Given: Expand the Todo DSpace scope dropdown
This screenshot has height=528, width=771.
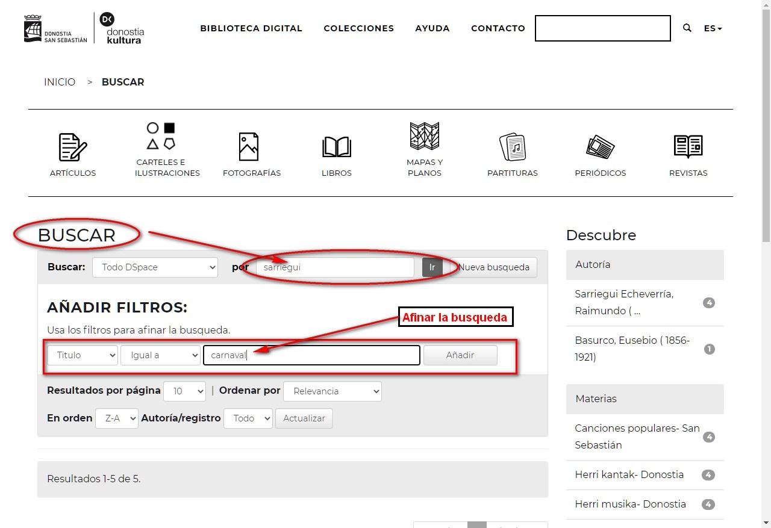Looking at the screenshot, I should tap(155, 267).
